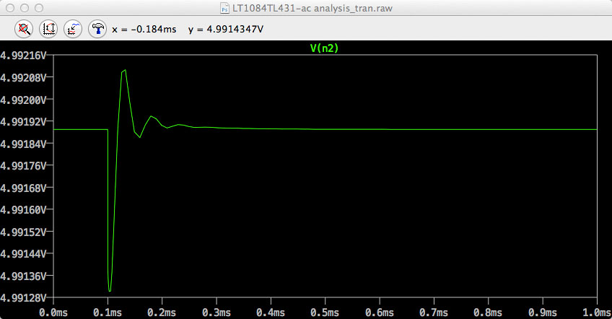Click the 0.1ms time axis label
Screen dimensions: 612x319
coord(108,313)
